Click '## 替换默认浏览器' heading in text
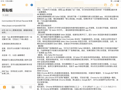The image size is (121, 90). (45, 14)
